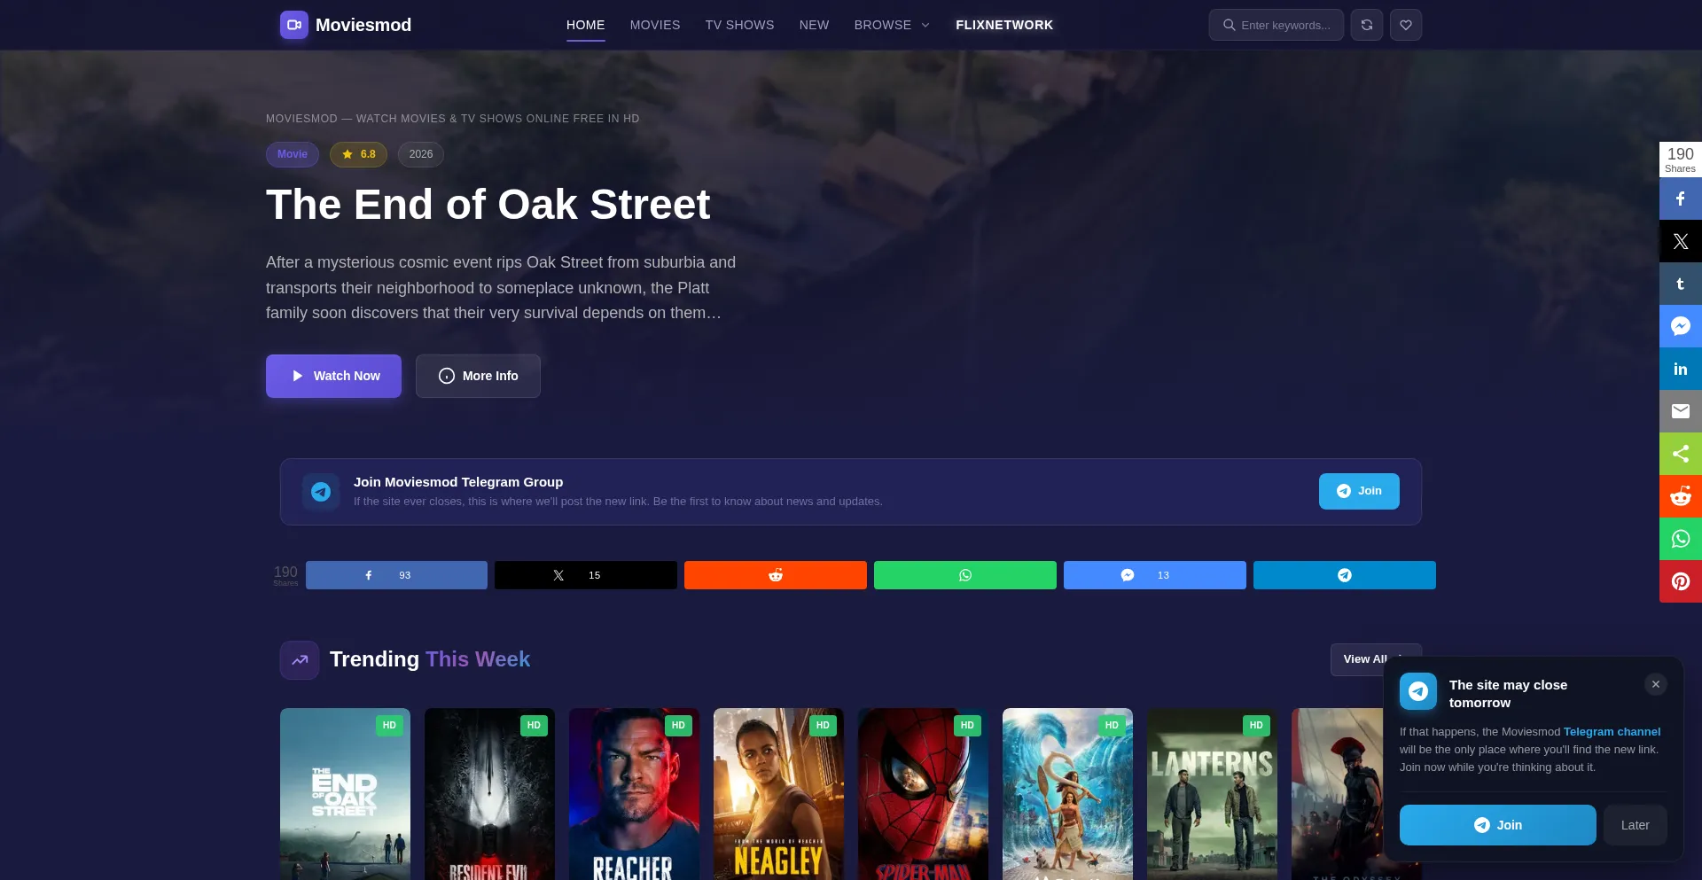Follow the Telegram channel link in popup
Viewport: 1702px width, 880px height.
pos(1612,732)
